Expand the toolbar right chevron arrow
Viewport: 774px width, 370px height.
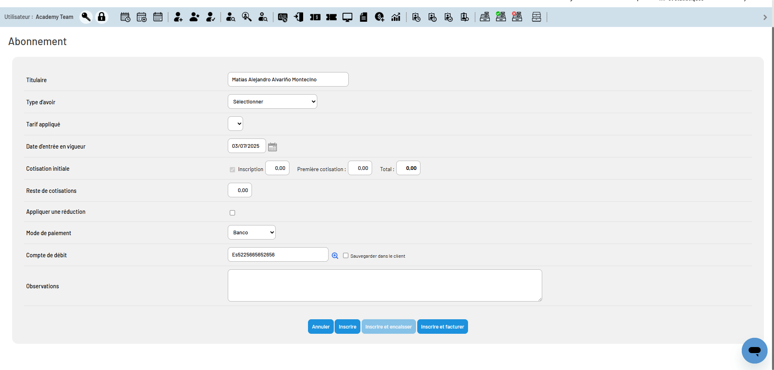[x=765, y=17]
